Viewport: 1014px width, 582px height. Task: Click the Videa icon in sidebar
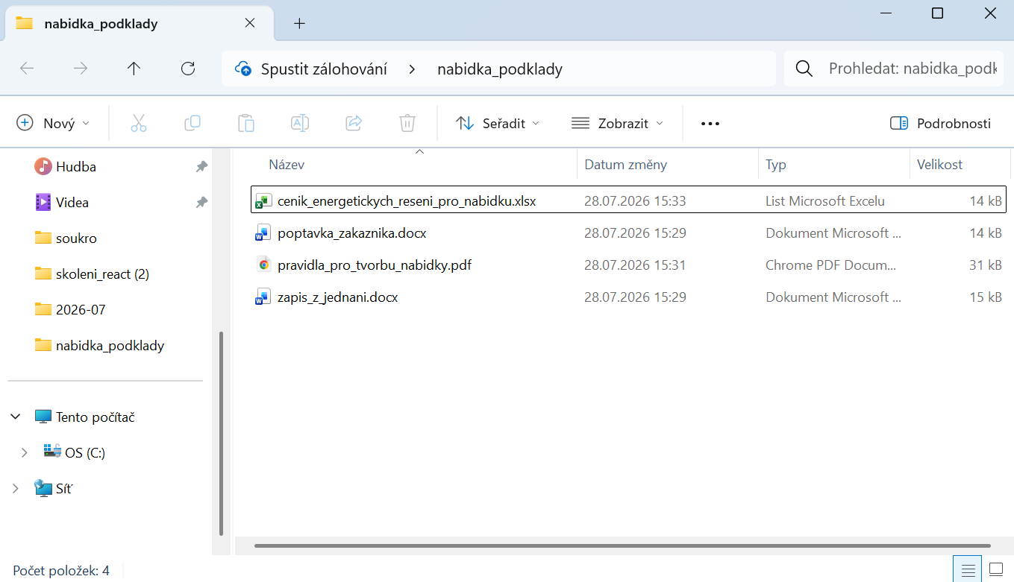pos(43,202)
